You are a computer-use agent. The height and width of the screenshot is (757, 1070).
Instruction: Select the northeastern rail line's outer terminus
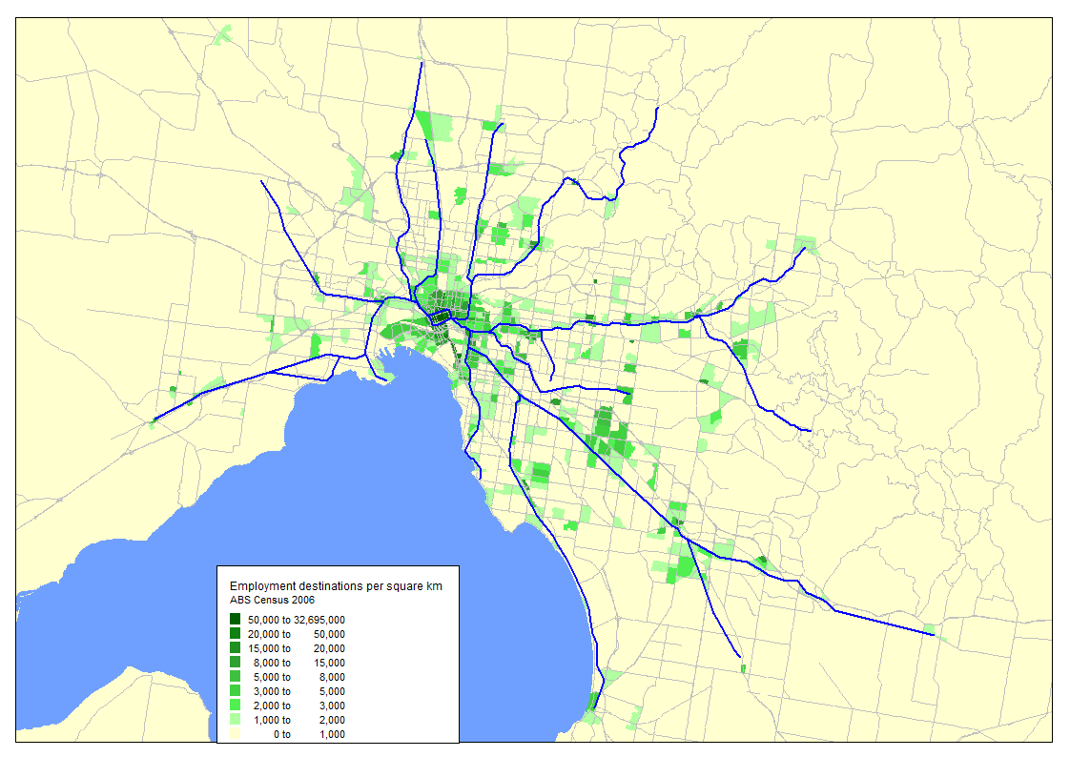(656, 110)
